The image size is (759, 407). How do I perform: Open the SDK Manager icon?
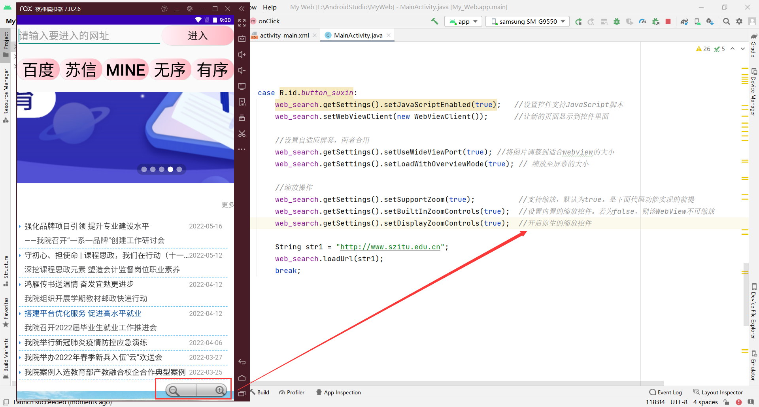click(710, 21)
